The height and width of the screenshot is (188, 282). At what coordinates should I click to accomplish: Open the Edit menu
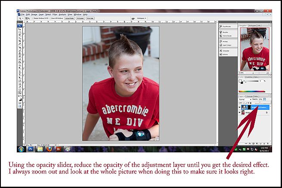tap(28, 15)
